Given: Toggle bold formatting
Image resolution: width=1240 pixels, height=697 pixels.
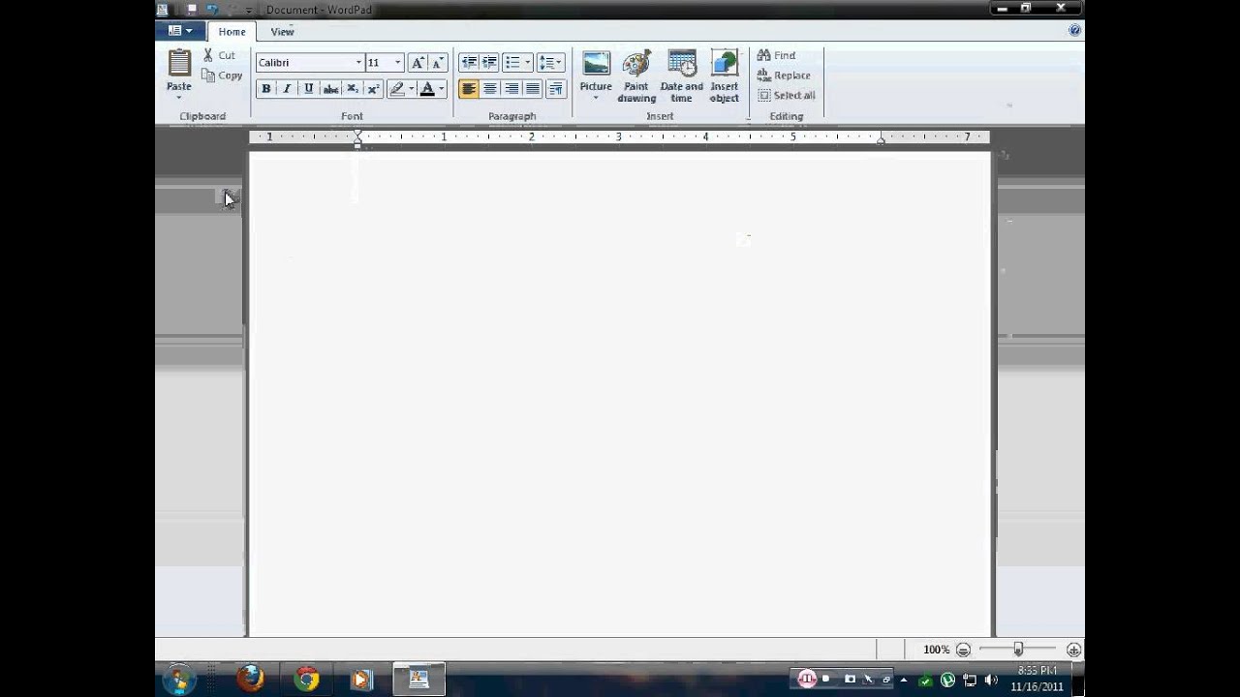Looking at the screenshot, I should point(266,89).
